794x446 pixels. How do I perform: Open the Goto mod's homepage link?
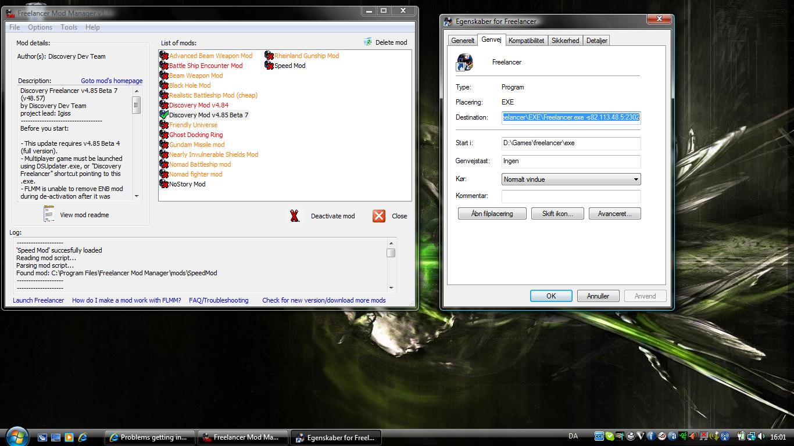click(x=112, y=81)
